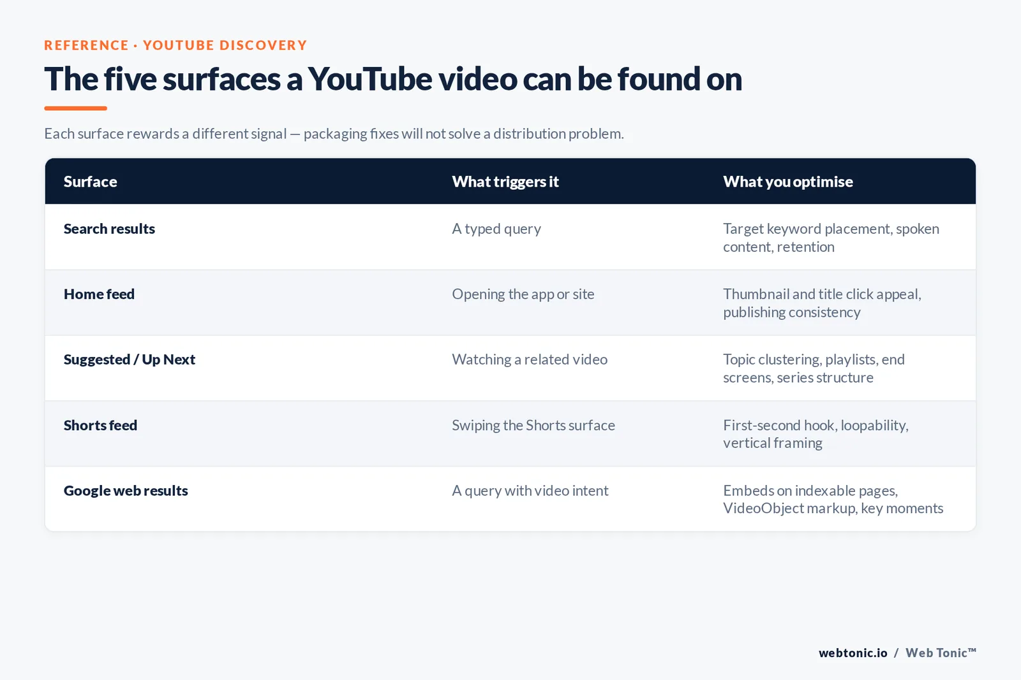Click the 'Surface' column header
Viewport: 1021px width, 680px height.
pyautogui.click(x=90, y=182)
